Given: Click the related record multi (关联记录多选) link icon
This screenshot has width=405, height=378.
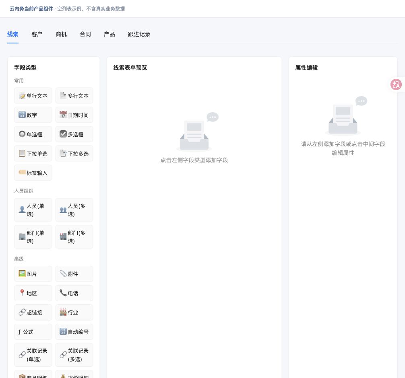Looking at the screenshot, I should coord(63,355).
